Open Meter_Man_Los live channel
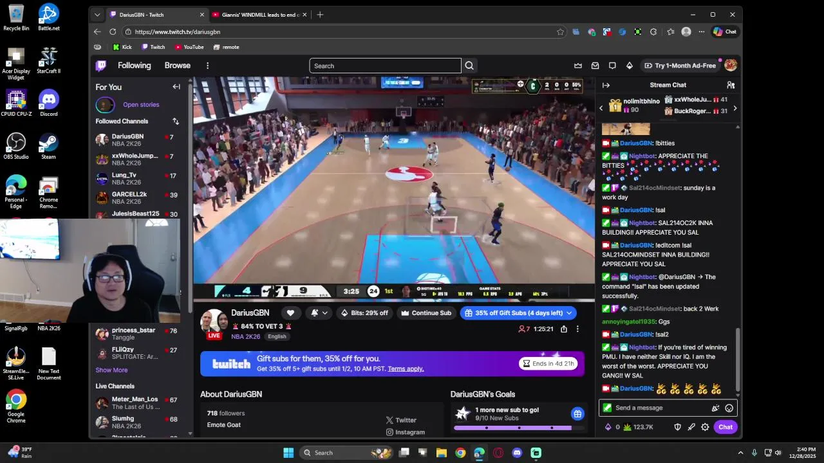 (x=137, y=403)
